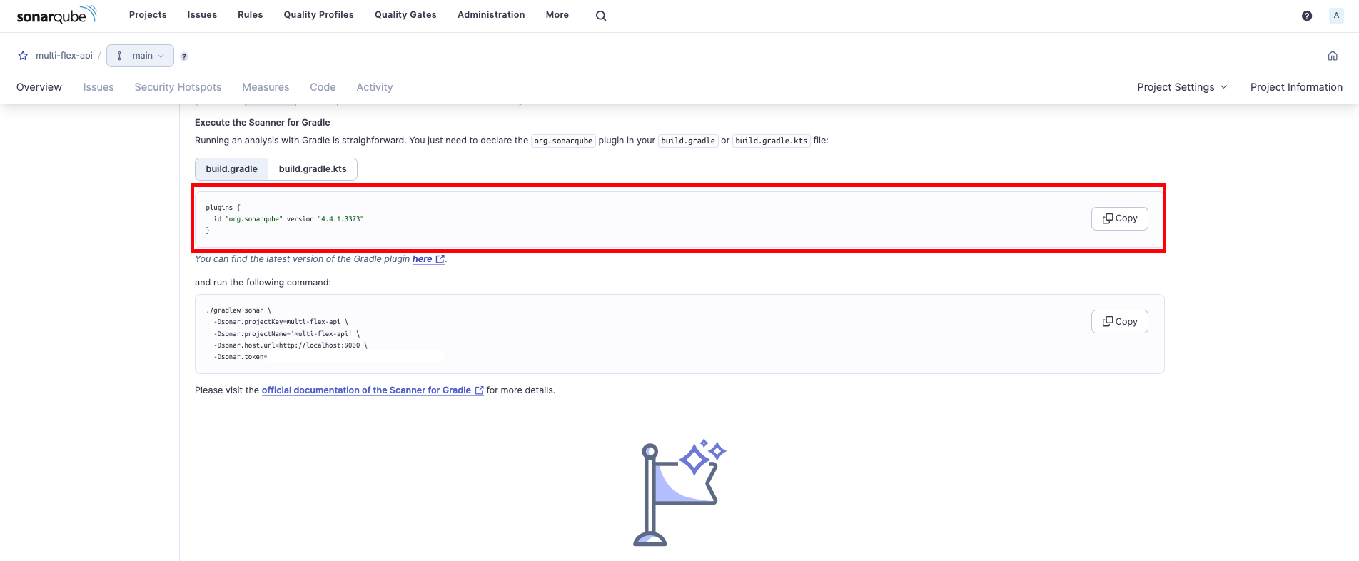This screenshot has width=1359, height=561.
Task: Click the org.sonarqube inline code text
Action: pos(563,141)
